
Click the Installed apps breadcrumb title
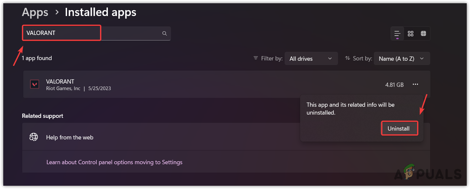pos(100,12)
